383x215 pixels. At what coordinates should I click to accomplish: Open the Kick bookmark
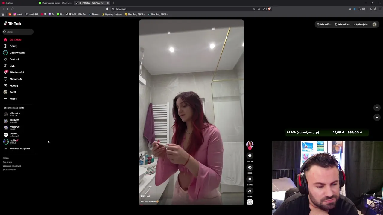click(x=60, y=14)
